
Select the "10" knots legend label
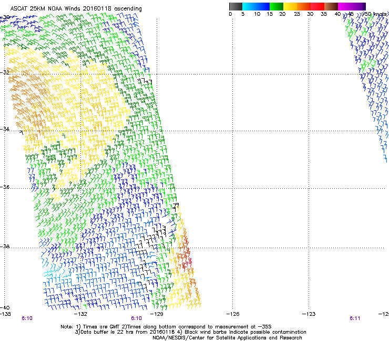[x=257, y=14]
